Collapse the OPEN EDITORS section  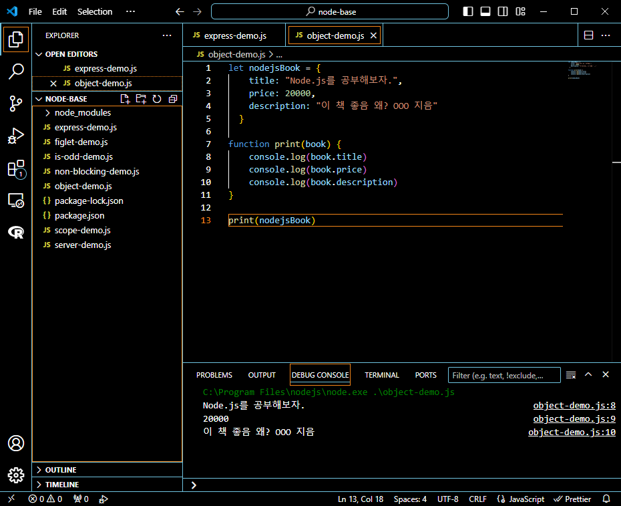[x=39, y=54]
